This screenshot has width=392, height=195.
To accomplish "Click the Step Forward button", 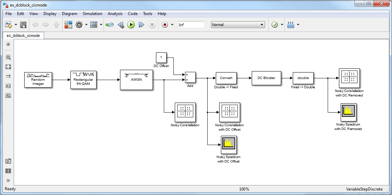I will point(142,25).
